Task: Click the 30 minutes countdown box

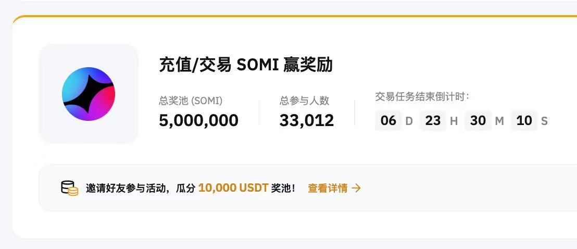Action: coord(478,120)
